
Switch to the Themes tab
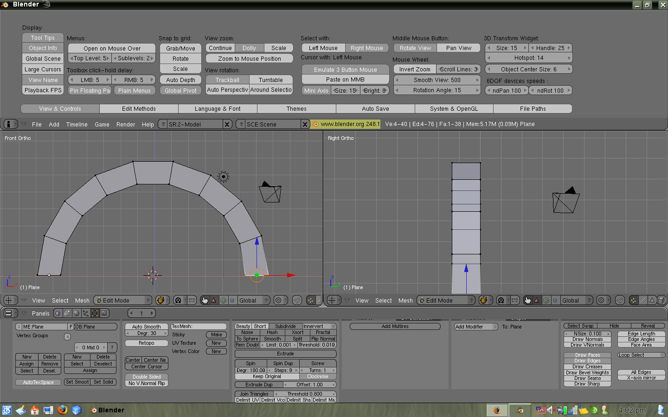tap(296, 109)
